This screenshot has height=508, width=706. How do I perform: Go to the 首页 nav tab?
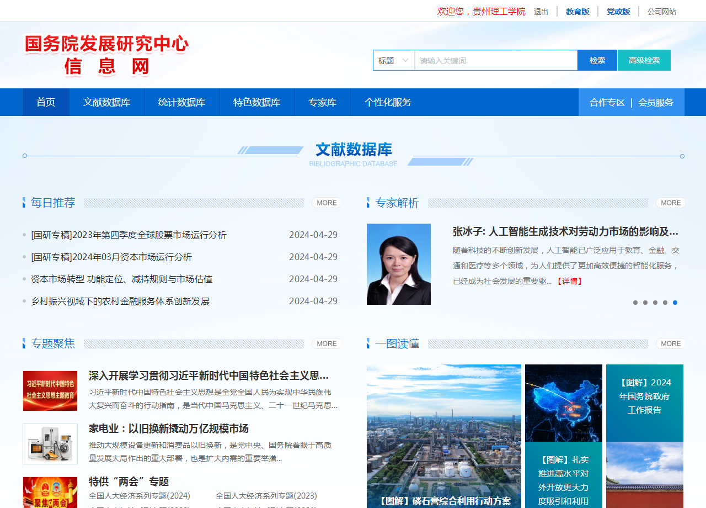tap(46, 102)
